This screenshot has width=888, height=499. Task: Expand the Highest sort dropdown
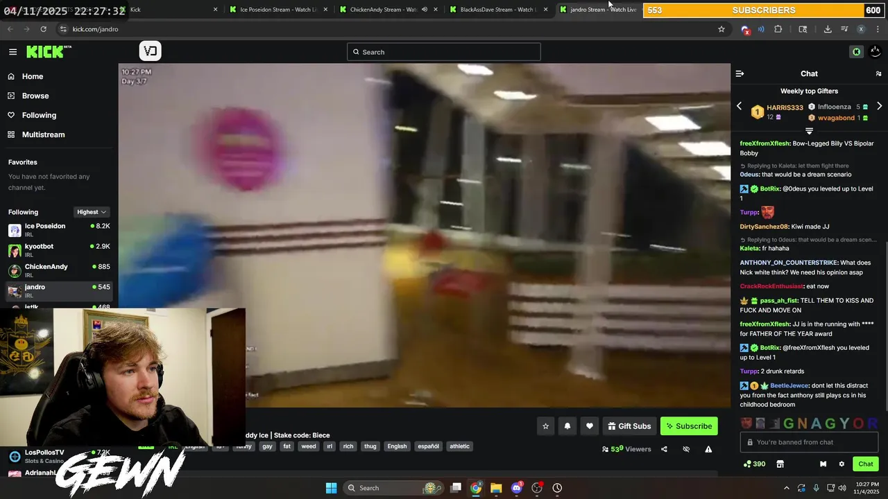[92, 212]
